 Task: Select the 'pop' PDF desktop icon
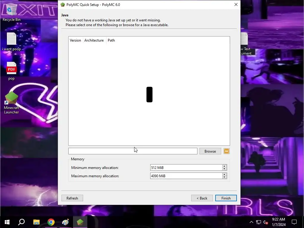(x=12, y=71)
